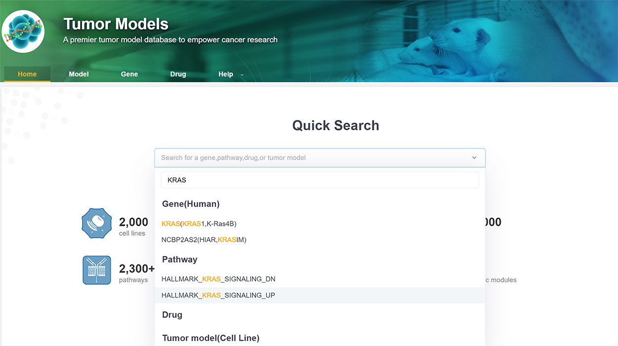Screen dimensions: 618x346
Task: Click the 2,300+ pathways statistic
Action: click(136, 273)
